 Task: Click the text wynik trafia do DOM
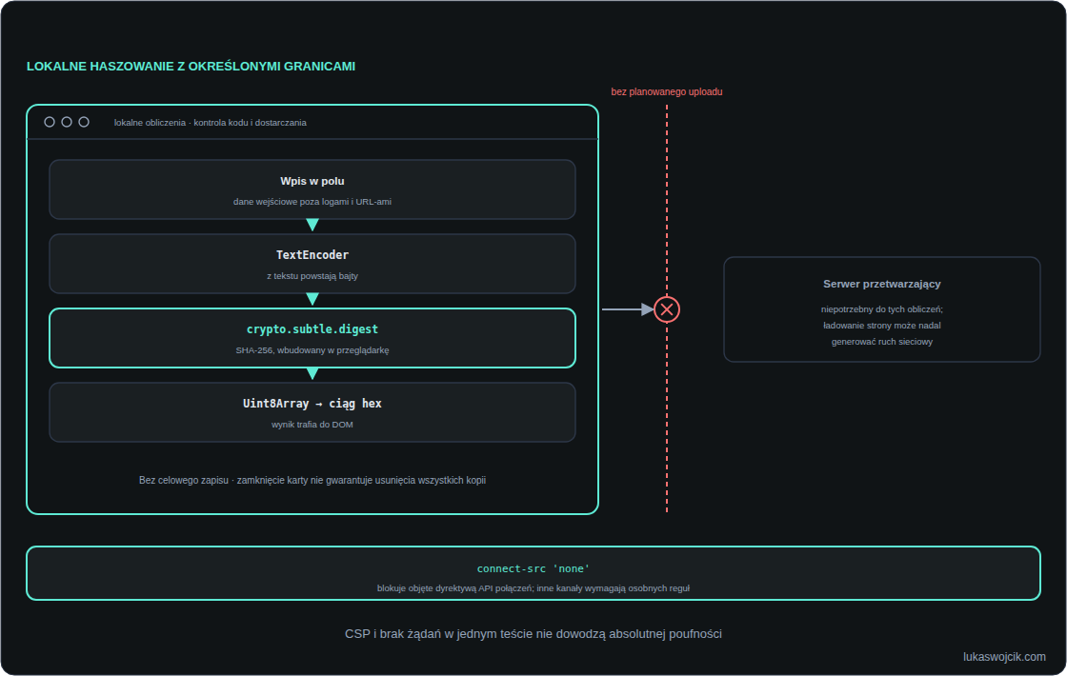click(x=312, y=425)
